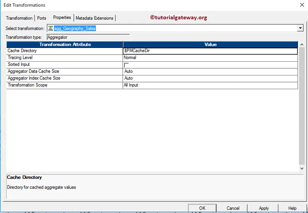Dismiss dialog with the Cancel button
Viewport: 308px width, 213px height.
coord(233,208)
